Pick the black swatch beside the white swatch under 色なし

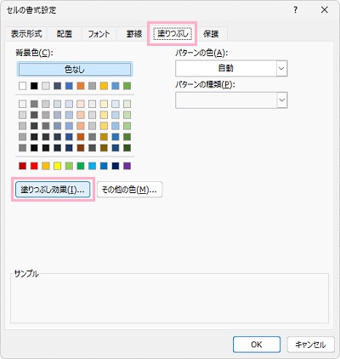point(34,86)
